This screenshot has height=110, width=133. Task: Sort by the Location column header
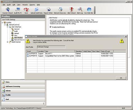pyautogui.click(x=41, y=51)
